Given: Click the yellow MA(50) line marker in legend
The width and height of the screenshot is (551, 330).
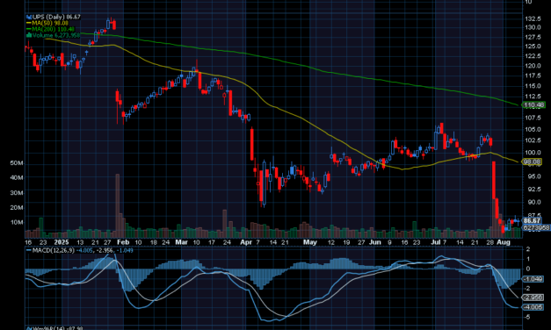Looking at the screenshot, I should click(29, 23).
